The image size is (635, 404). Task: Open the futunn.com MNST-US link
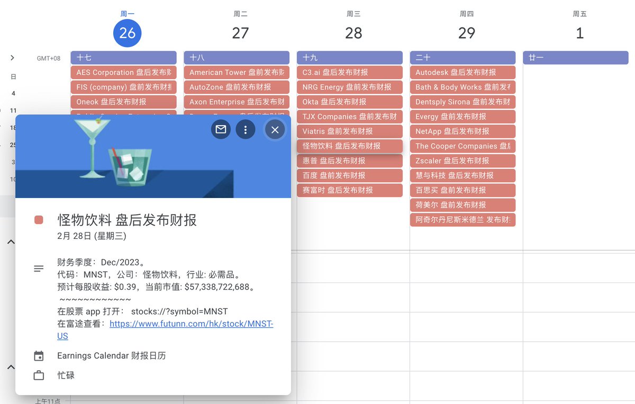[165, 330]
